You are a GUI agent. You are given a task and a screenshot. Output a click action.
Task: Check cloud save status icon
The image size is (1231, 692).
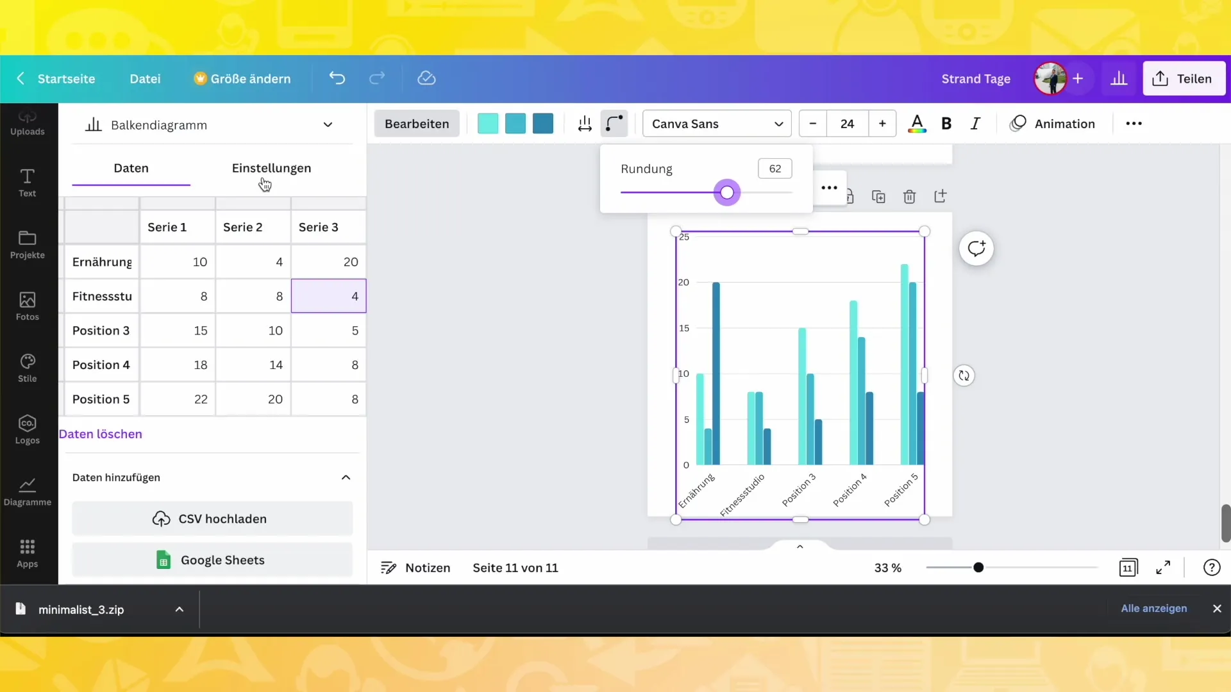pos(426,78)
